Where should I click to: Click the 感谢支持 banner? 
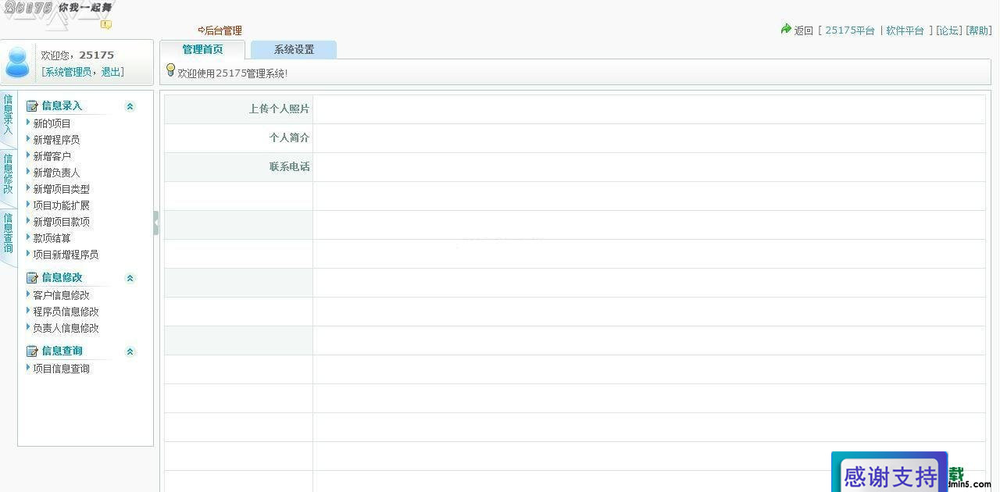889,473
